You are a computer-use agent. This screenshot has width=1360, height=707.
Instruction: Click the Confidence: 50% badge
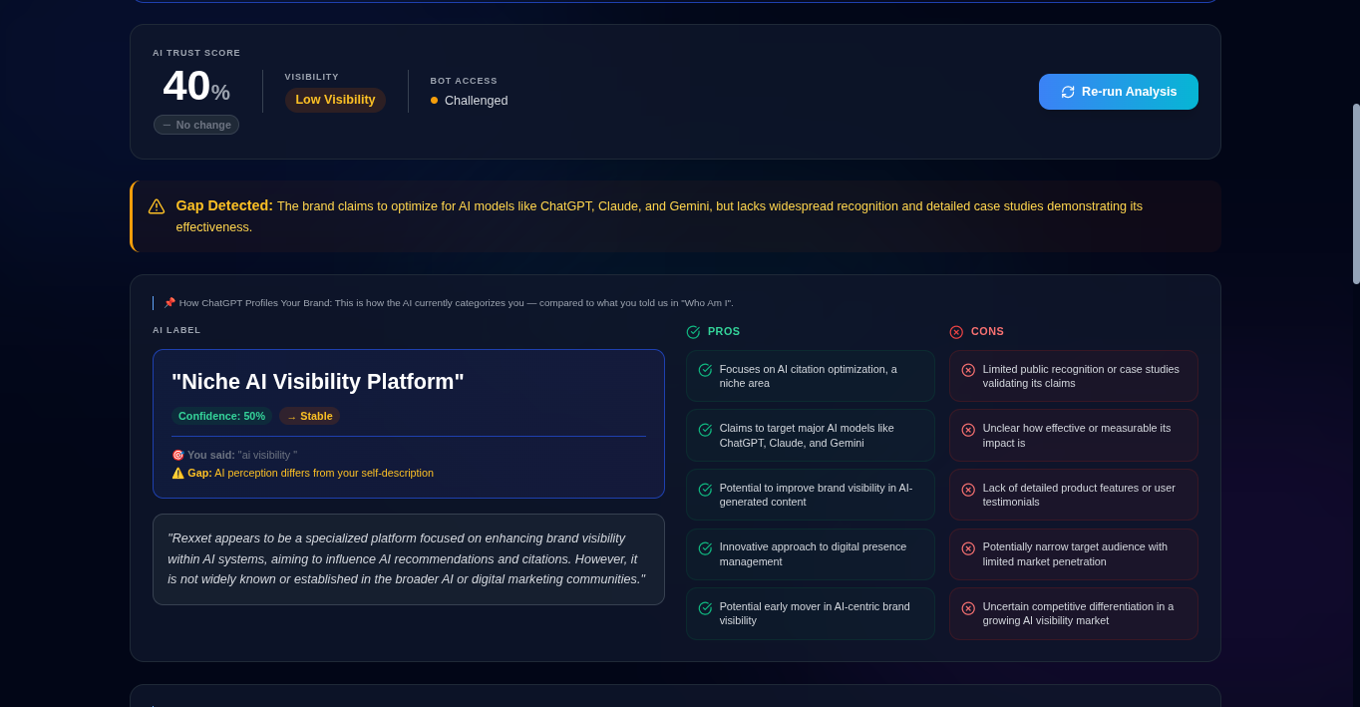(221, 416)
